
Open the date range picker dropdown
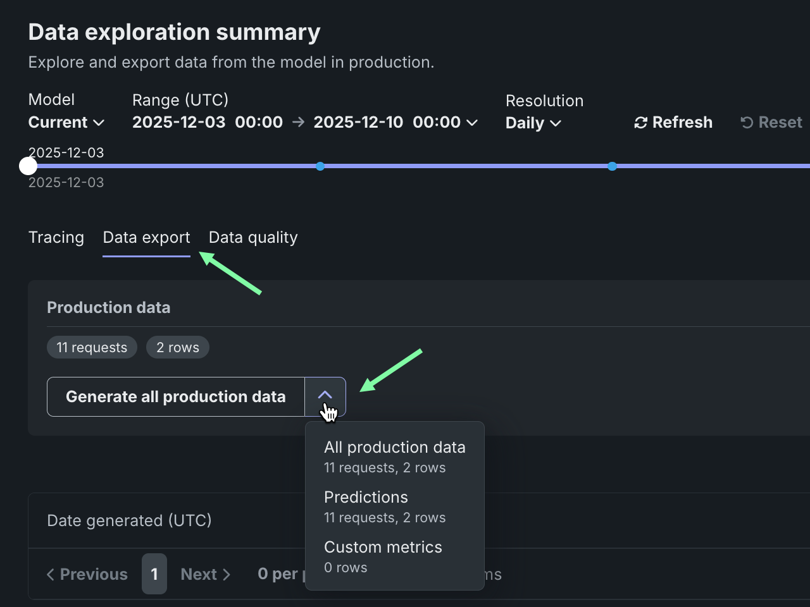click(305, 123)
